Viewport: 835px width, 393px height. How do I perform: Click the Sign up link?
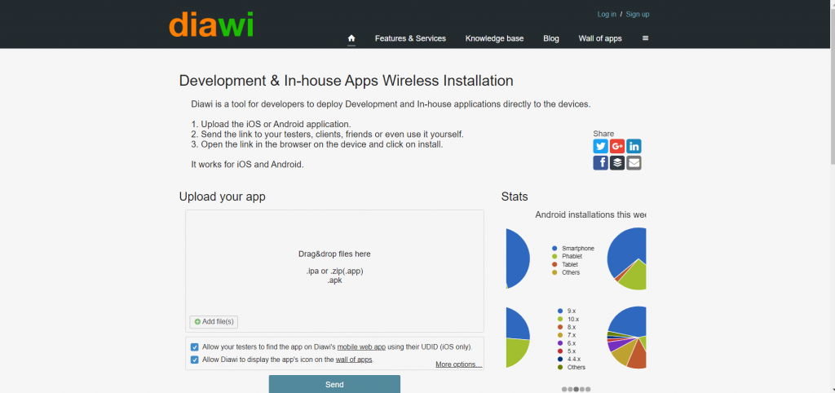(638, 15)
